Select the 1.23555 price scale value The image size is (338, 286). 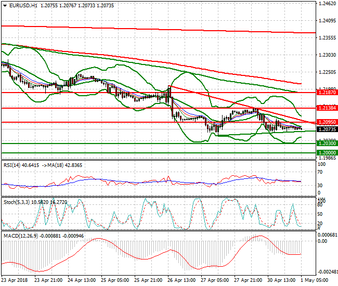click(327, 38)
